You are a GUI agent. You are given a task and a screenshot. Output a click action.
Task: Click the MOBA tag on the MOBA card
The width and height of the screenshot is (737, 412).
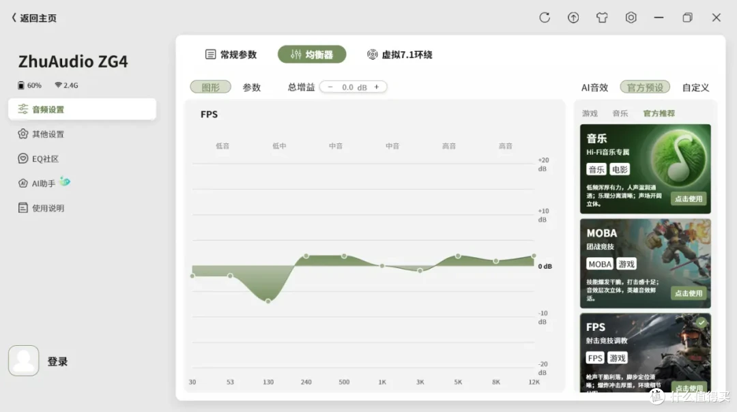click(600, 264)
